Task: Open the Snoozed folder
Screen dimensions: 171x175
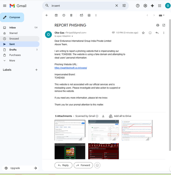Action: 20,38
